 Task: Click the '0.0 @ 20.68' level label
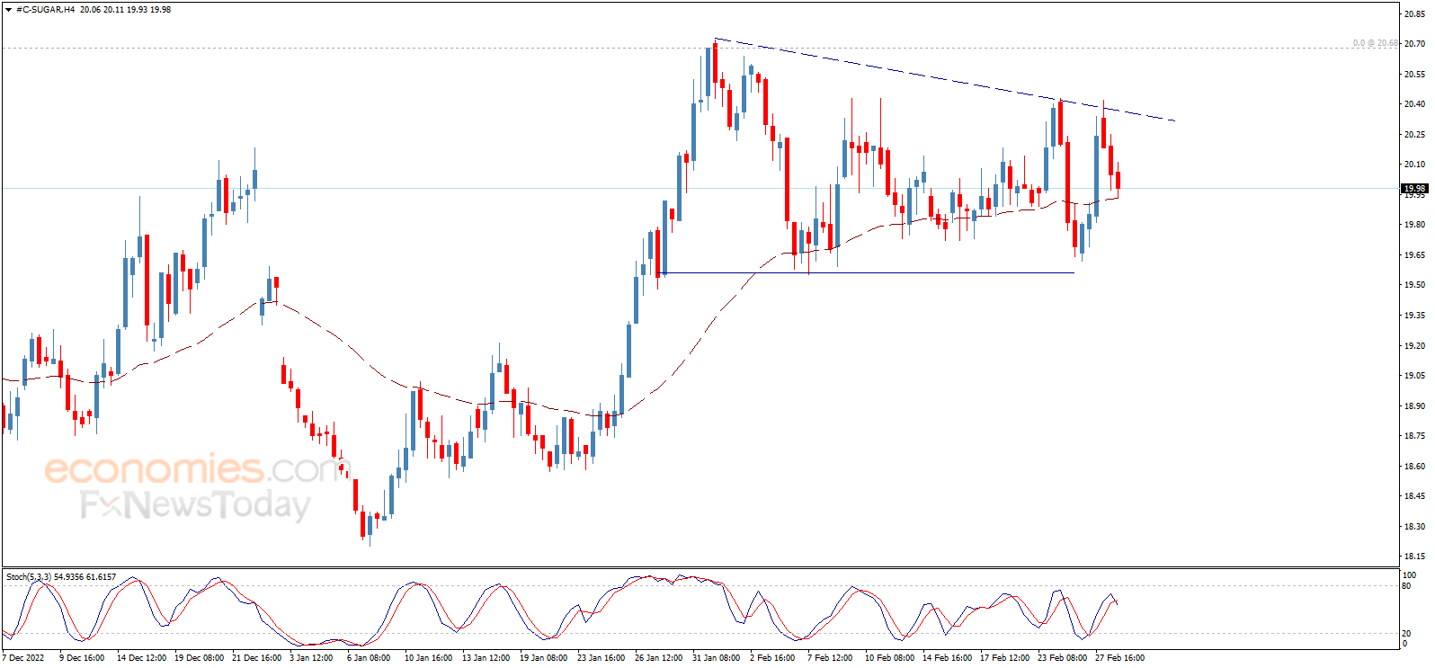pyautogui.click(x=1376, y=43)
